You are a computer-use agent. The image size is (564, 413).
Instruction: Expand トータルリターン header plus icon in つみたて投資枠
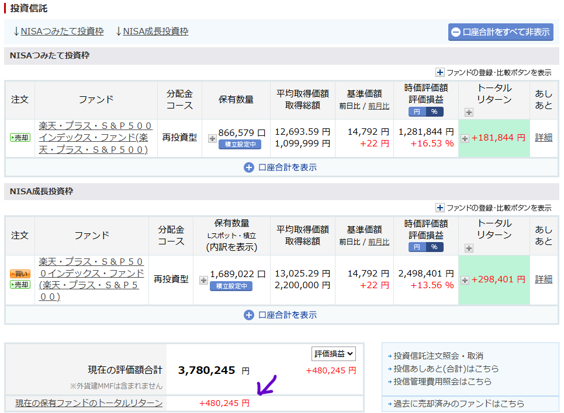click(469, 113)
